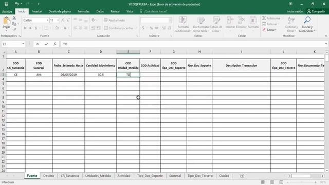Image resolution: width=329 pixels, height=185 pixels.
Task: Click the horizontal scrollbar thumb
Action: pos(302,176)
